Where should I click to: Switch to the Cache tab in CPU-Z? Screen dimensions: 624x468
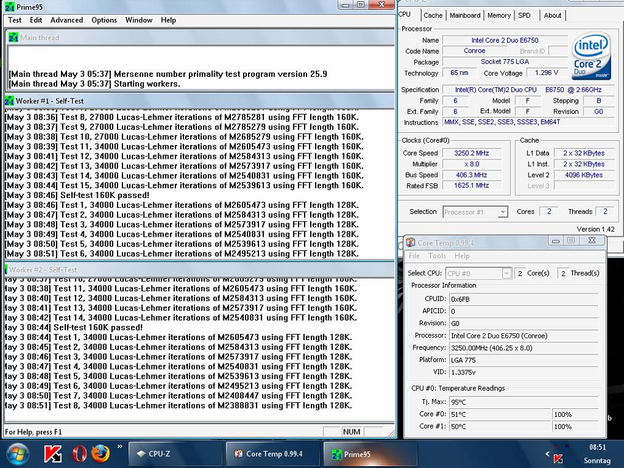(433, 15)
